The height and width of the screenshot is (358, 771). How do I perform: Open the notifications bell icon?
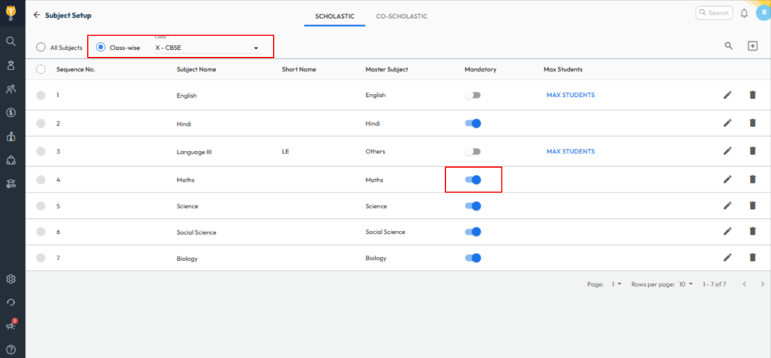pos(744,13)
